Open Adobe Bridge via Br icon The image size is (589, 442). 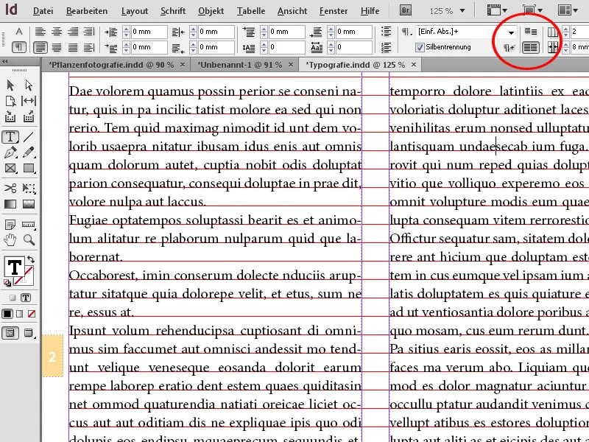pos(406,10)
